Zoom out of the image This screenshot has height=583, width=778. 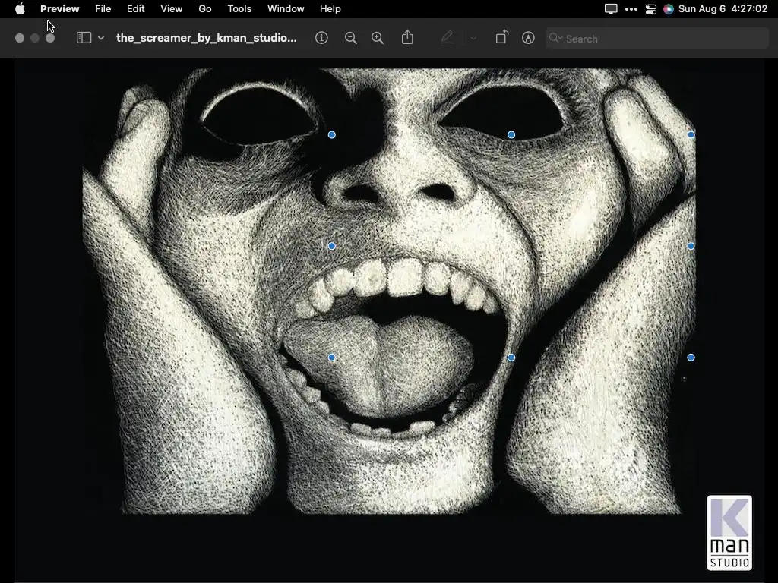351,38
